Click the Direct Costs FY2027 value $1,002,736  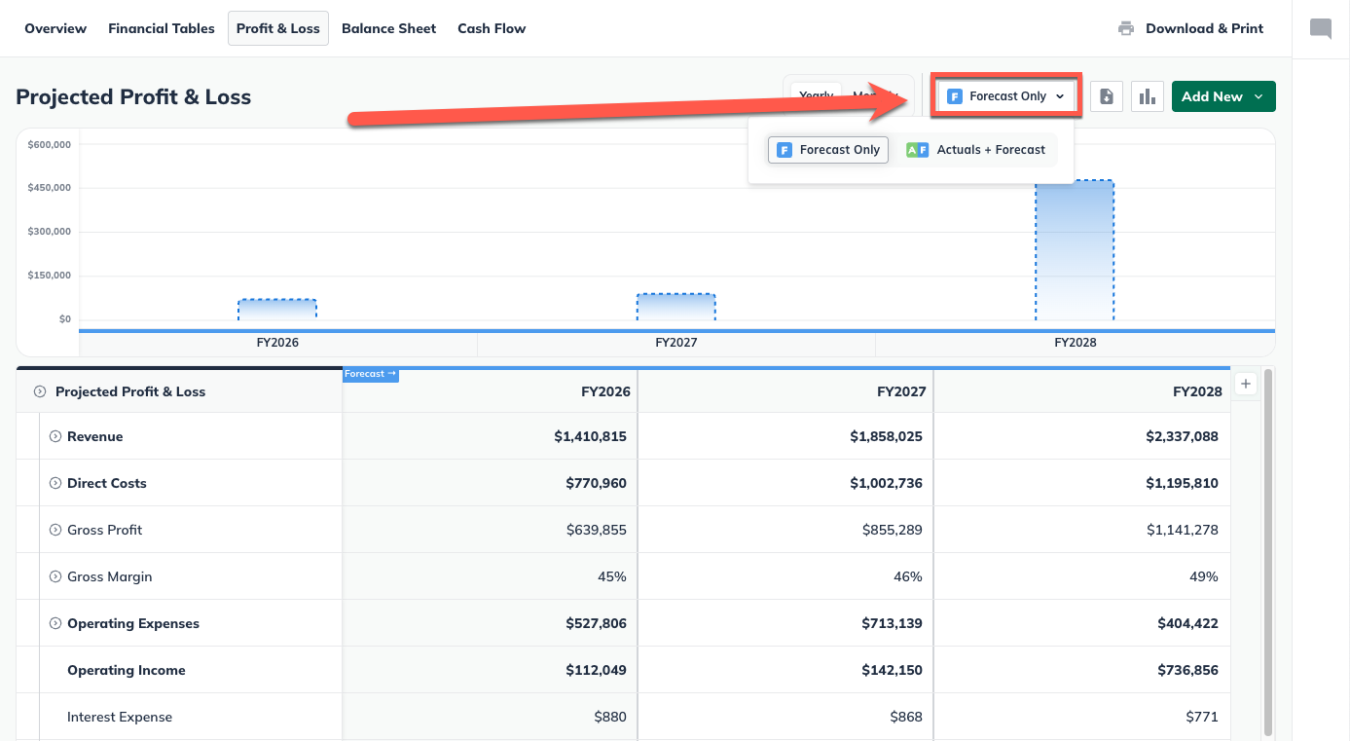(887, 483)
